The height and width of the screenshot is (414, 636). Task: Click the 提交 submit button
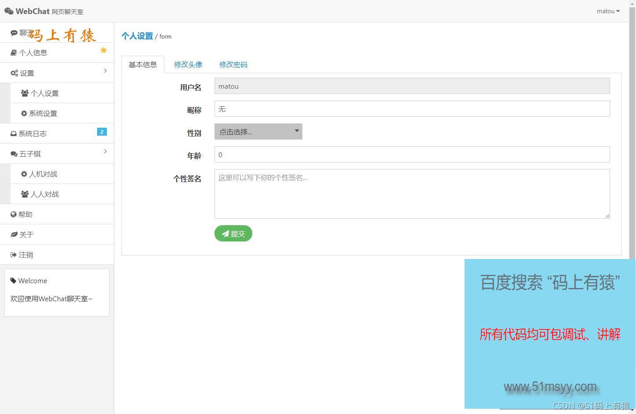(233, 234)
